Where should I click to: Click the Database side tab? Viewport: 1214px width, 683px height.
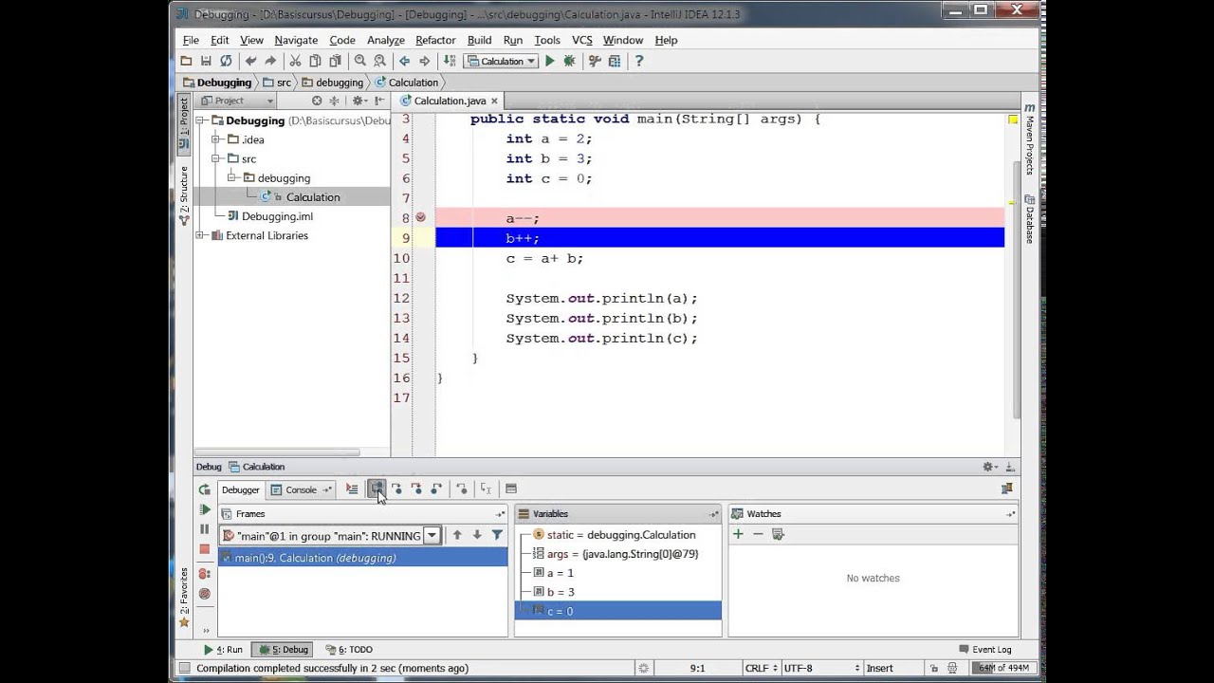1029,219
